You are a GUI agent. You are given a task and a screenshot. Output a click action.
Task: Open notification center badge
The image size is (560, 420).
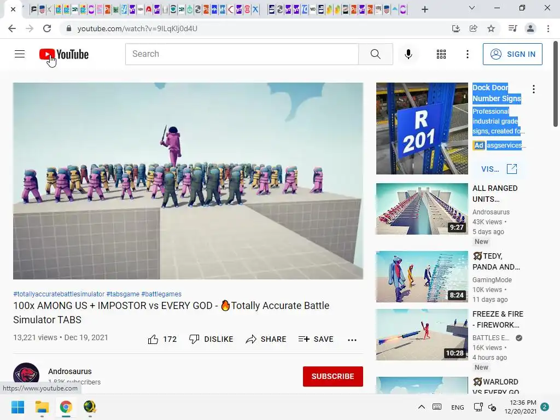pyautogui.click(x=544, y=407)
